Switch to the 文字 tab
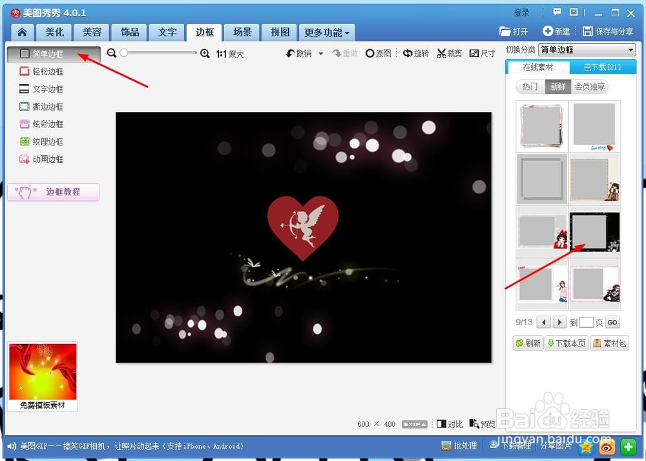The height and width of the screenshot is (461, 646). (x=167, y=32)
